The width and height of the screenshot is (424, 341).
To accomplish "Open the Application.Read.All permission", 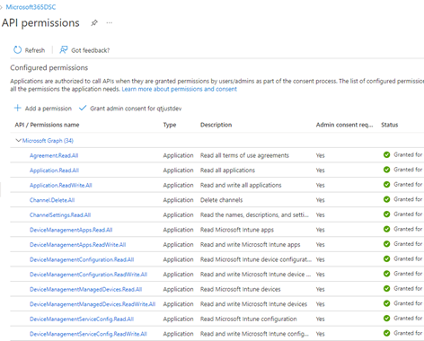I will (x=54, y=170).
